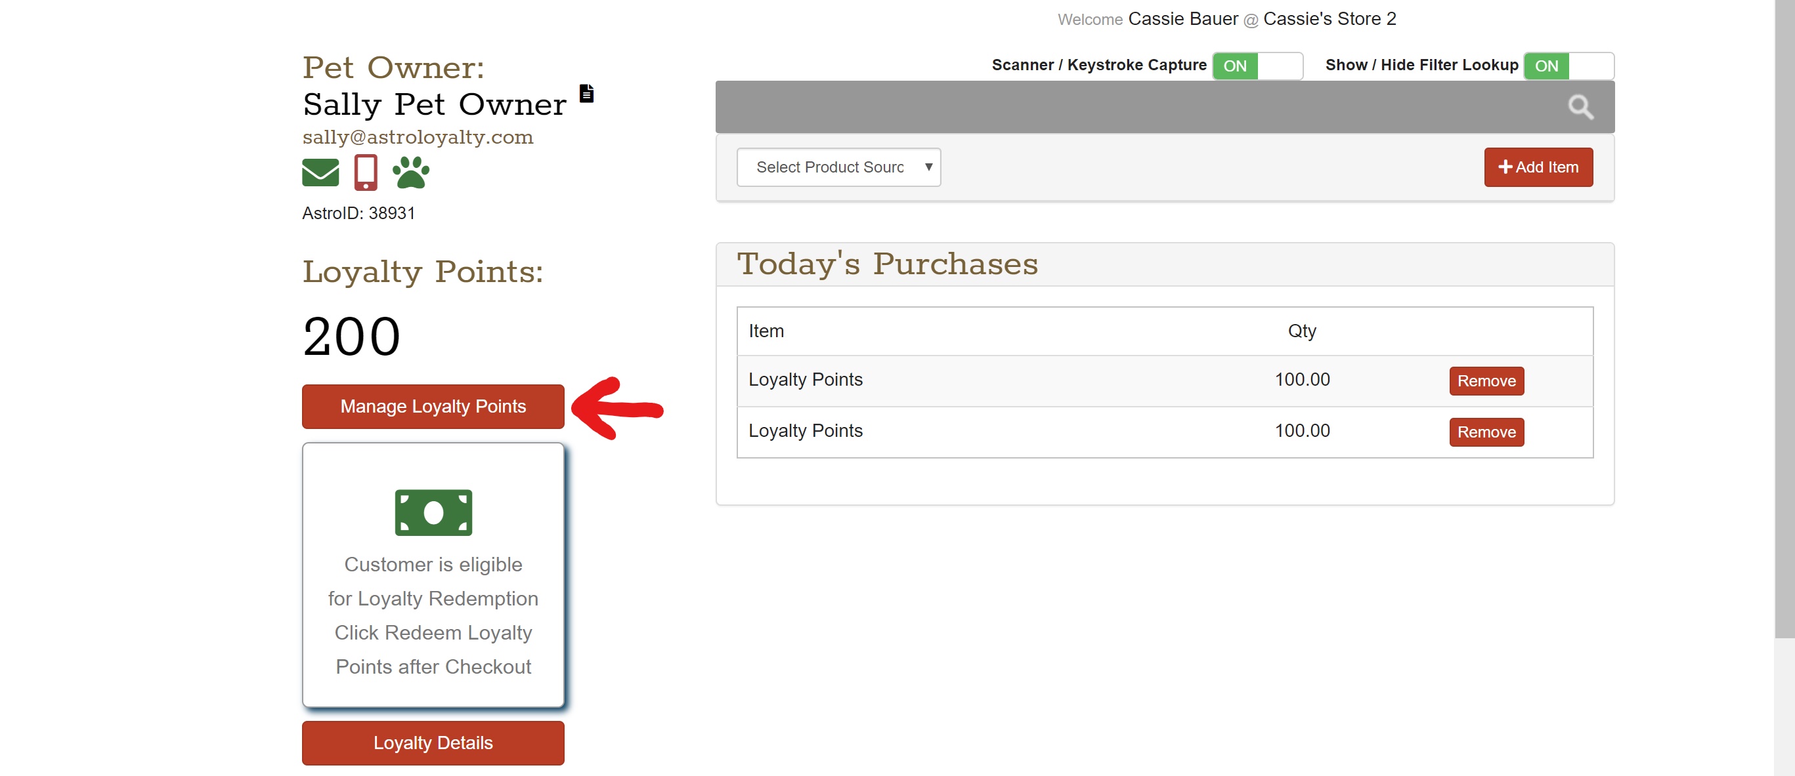
Task: Click the green envelope email icon
Action: [320, 173]
